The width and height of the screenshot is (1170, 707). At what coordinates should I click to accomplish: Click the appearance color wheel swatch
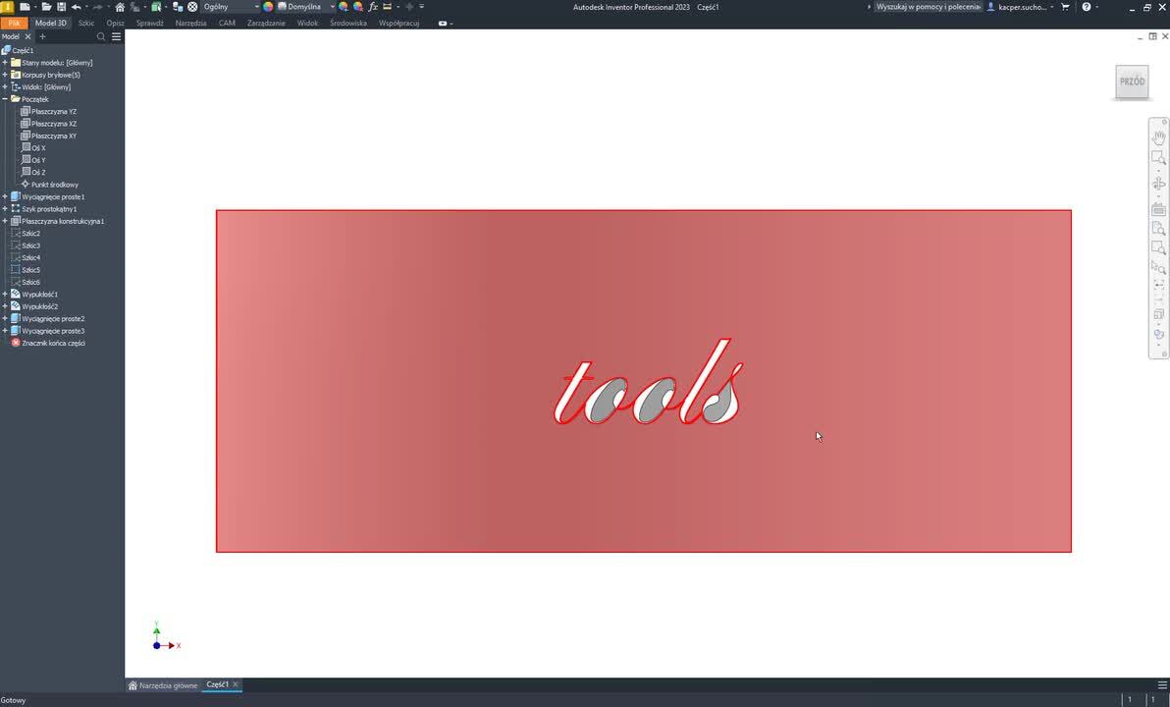tap(268, 7)
